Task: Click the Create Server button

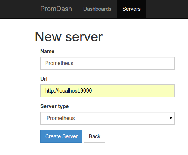Action: click(x=61, y=136)
